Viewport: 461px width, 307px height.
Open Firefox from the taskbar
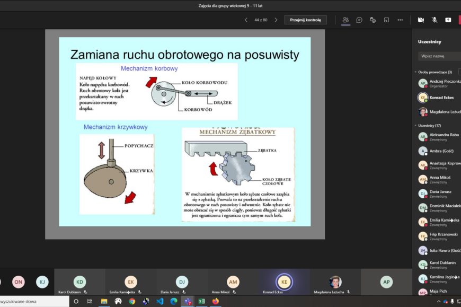[x=216, y=301]
